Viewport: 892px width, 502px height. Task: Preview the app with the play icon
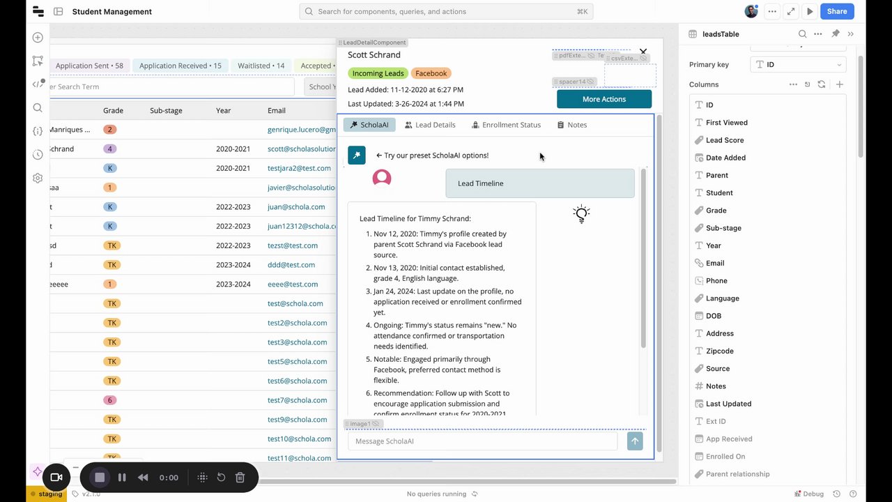tap(810, 11)
